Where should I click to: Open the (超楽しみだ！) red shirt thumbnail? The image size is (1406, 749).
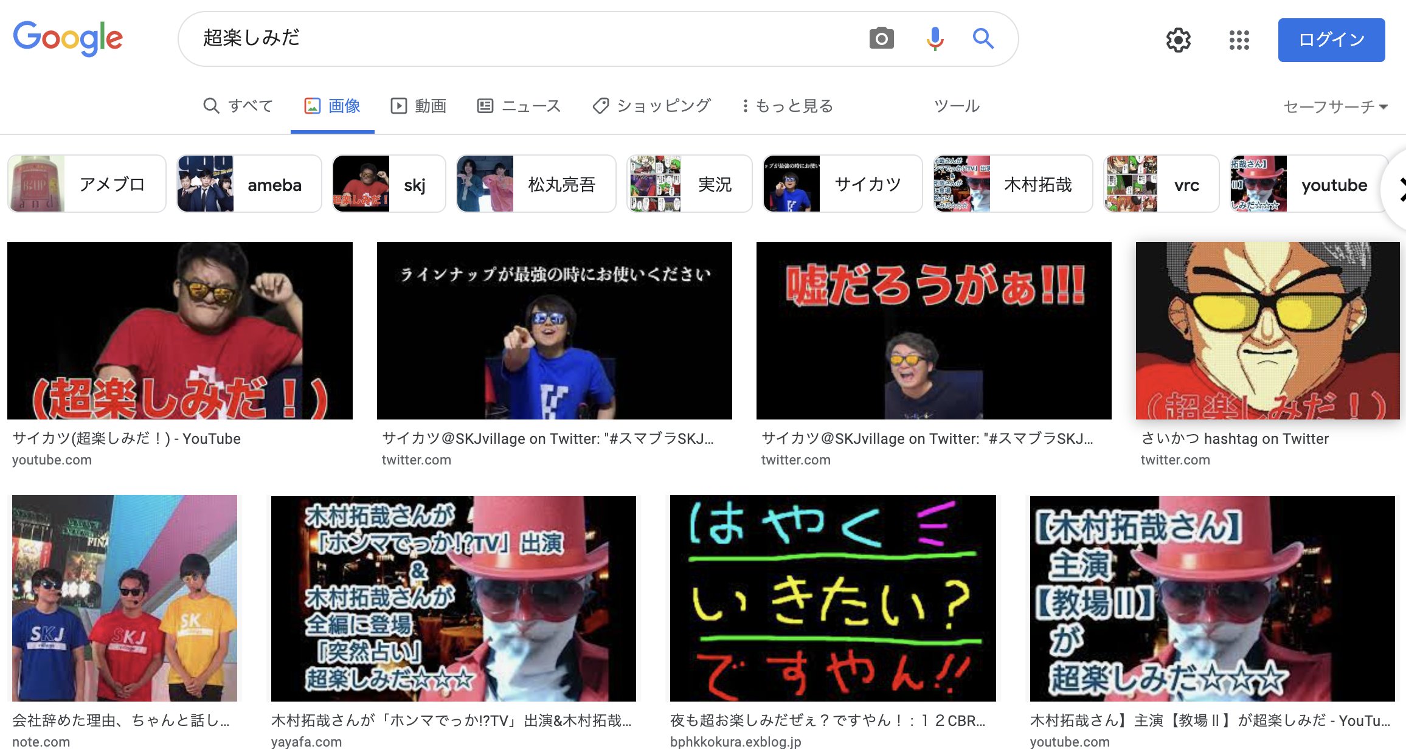click(x=180, y=331)
